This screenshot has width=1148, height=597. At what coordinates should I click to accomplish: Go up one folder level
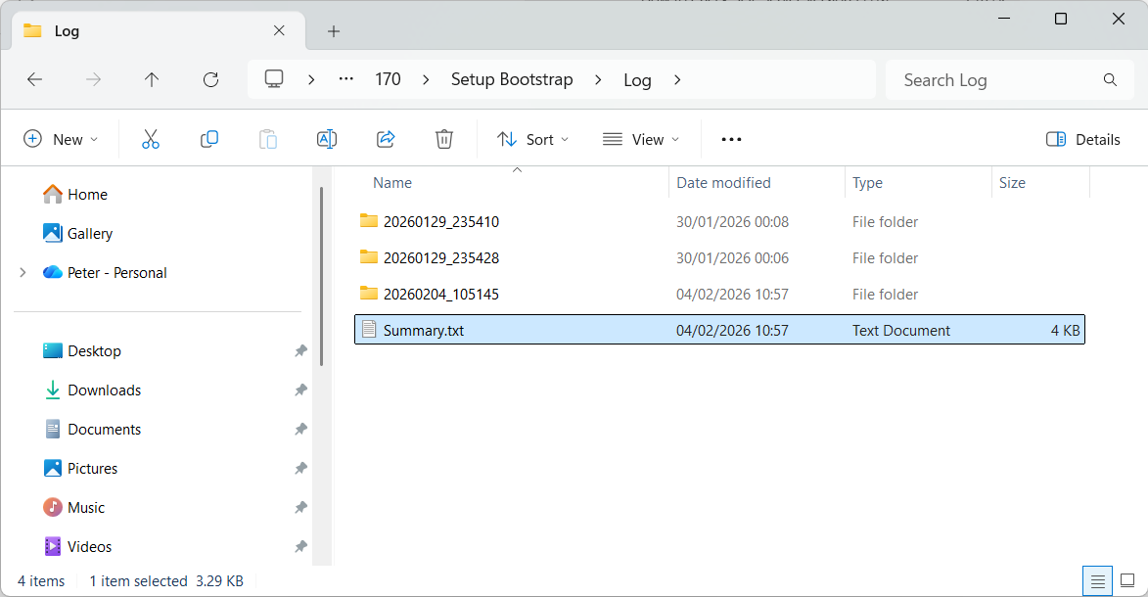pyautogui.click(x=152, y=80)
